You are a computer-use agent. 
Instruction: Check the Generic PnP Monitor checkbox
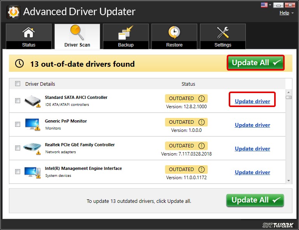[17, 125]
